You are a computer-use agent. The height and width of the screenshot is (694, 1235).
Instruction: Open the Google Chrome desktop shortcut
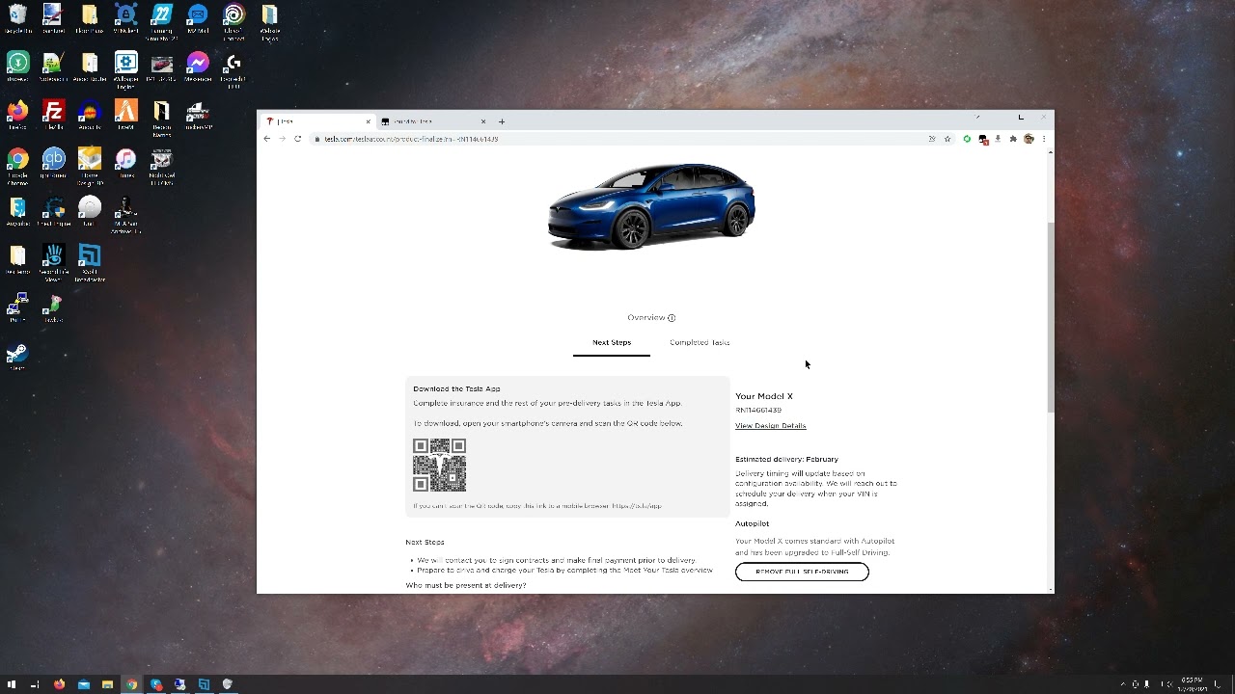point(17,164)
